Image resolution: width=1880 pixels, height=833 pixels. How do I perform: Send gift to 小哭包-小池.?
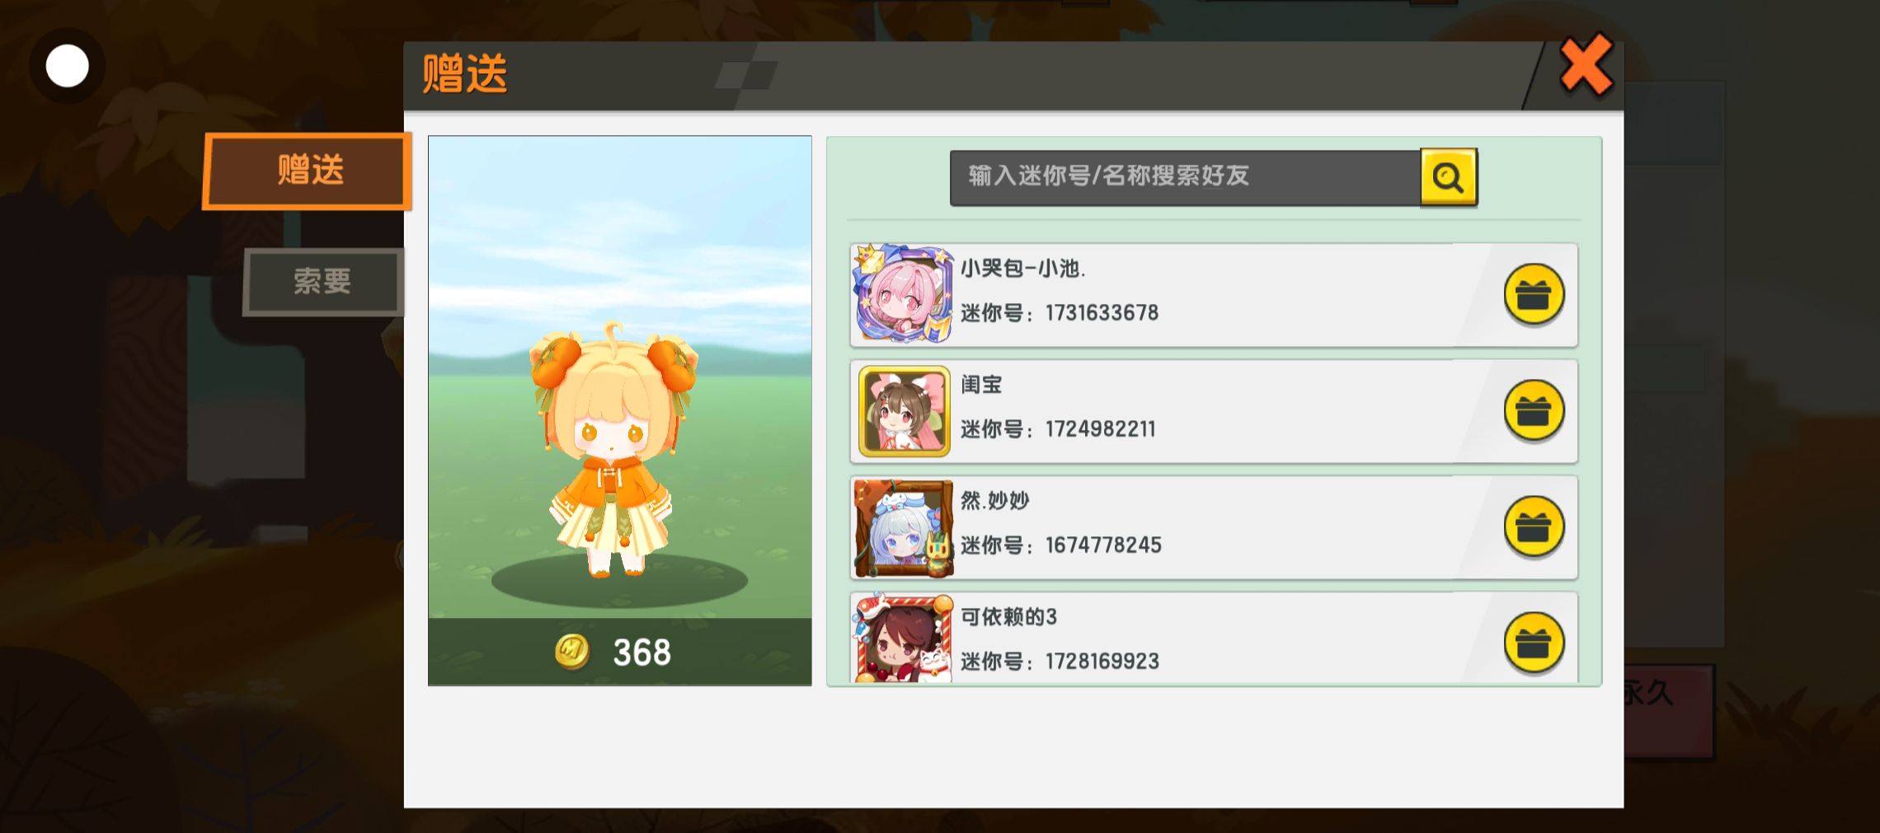(x=1533, y=294)
